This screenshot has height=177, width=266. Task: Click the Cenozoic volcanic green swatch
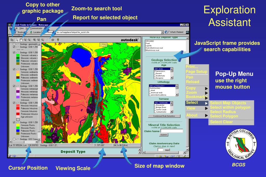pyautogui.click(x=18, y=55)
